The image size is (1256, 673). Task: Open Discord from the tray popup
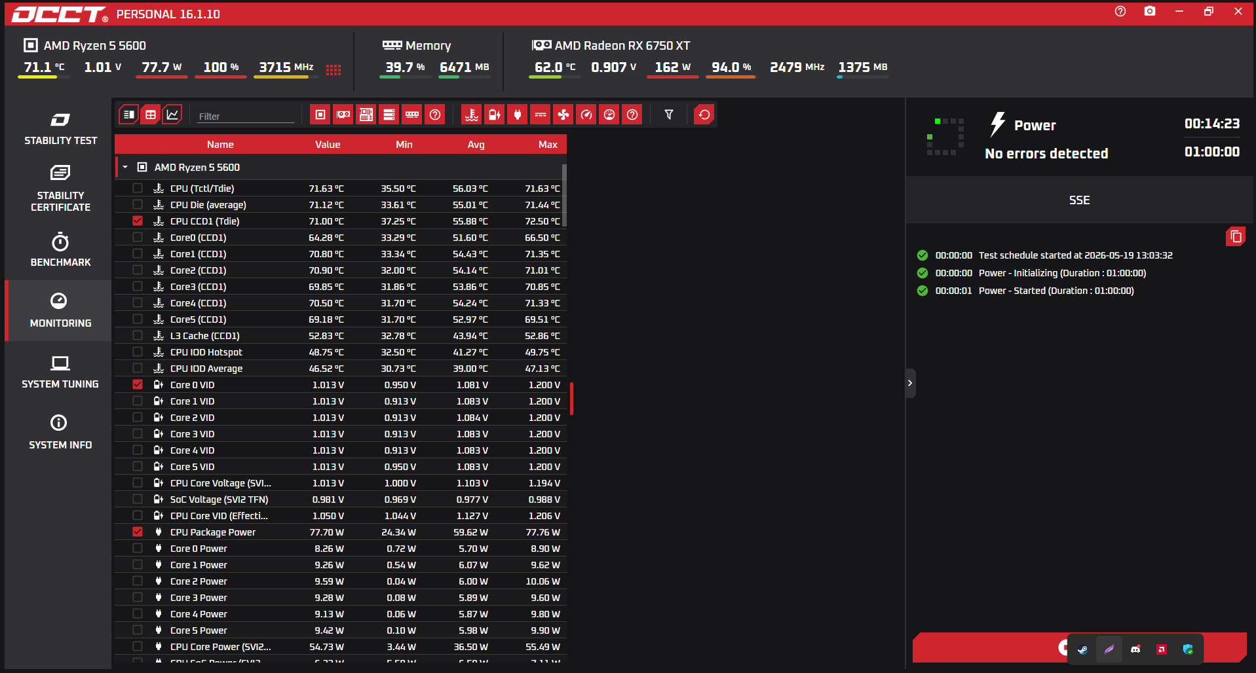click(1135, 649)
